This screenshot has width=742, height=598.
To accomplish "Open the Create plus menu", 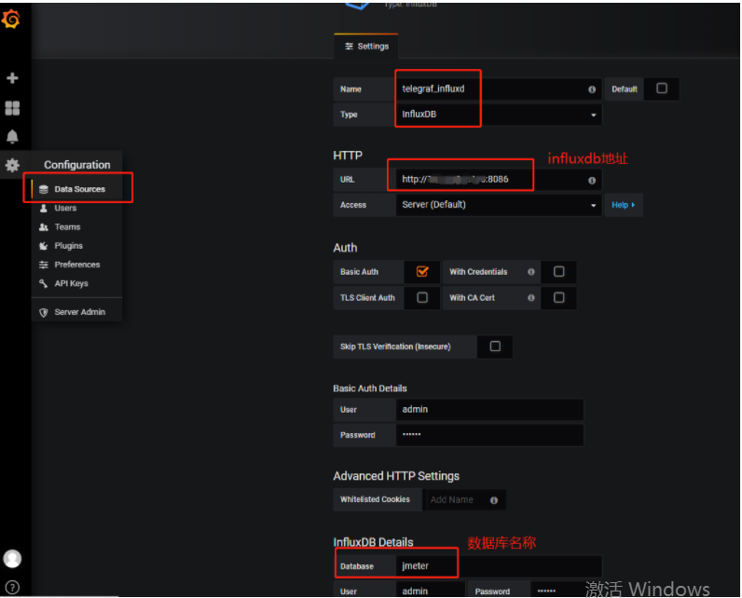I will (x=12, y=78).
